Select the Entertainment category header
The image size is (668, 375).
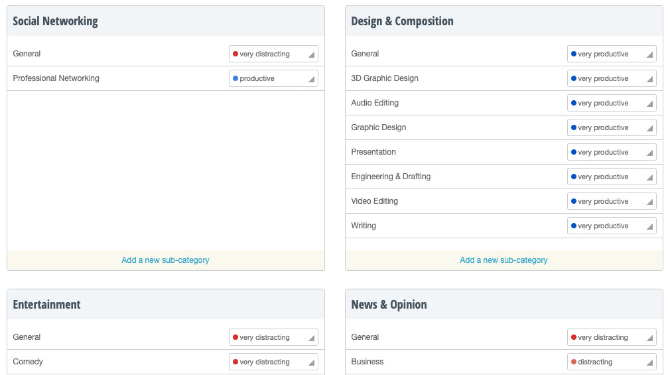tap(46, 305)
